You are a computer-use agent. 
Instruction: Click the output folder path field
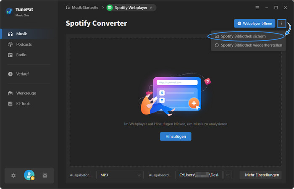click(x=199, y=175)
